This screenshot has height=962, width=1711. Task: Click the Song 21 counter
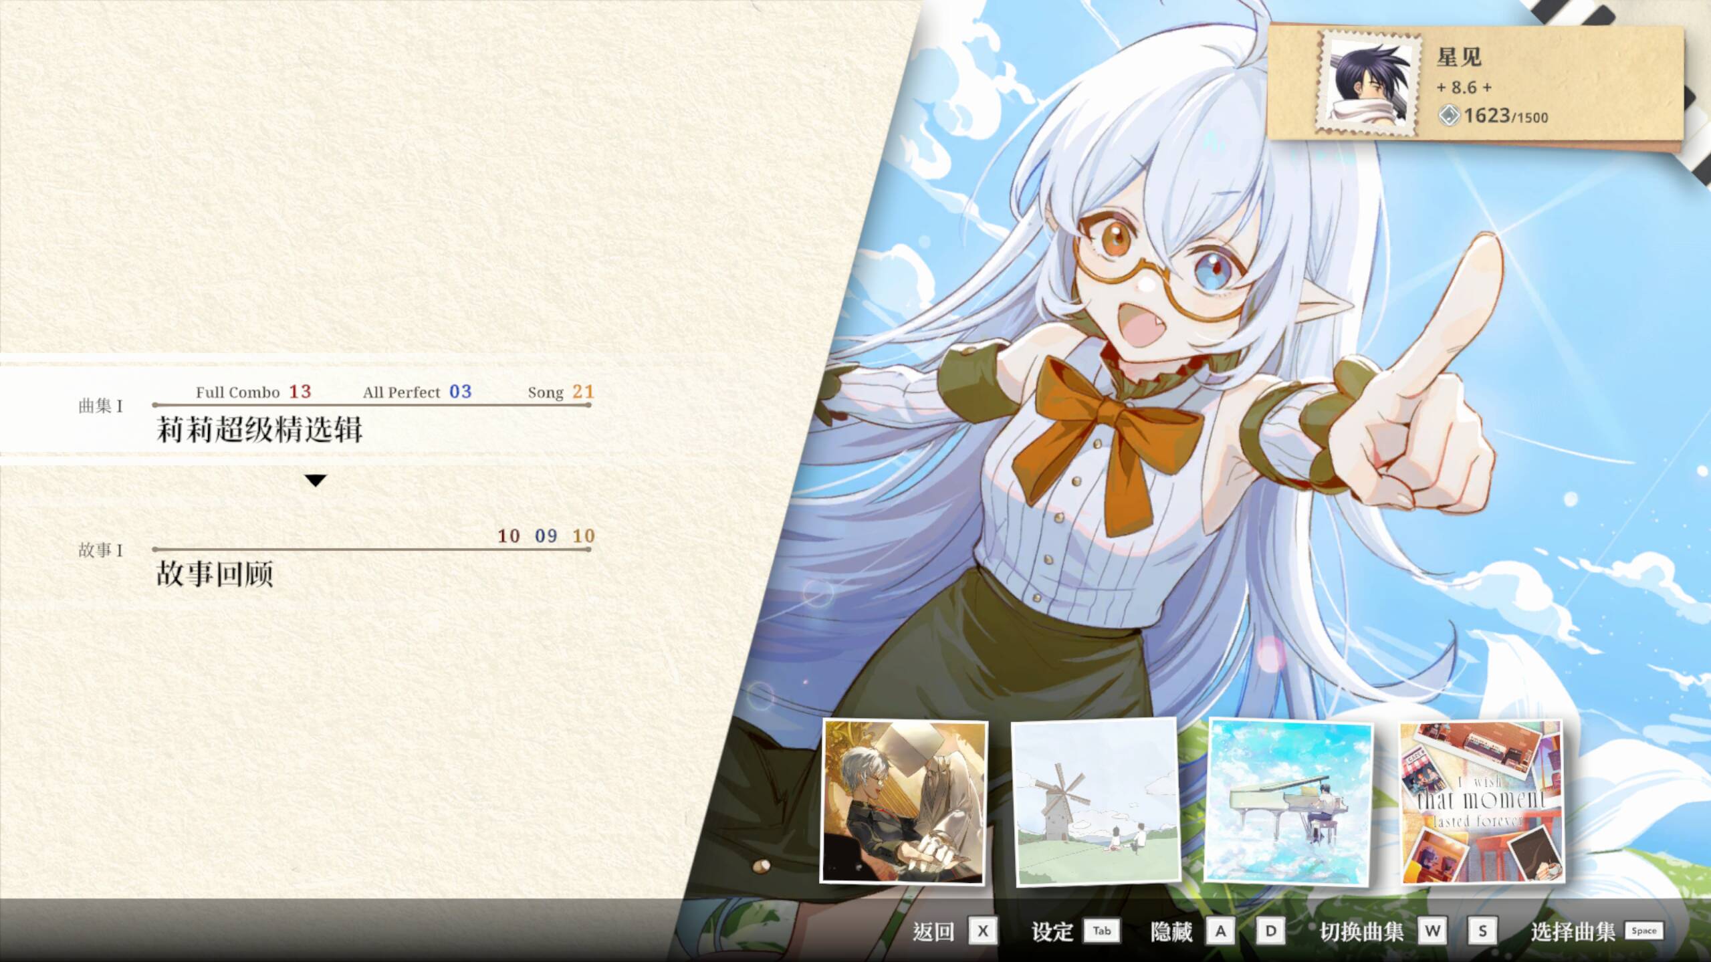561,391
